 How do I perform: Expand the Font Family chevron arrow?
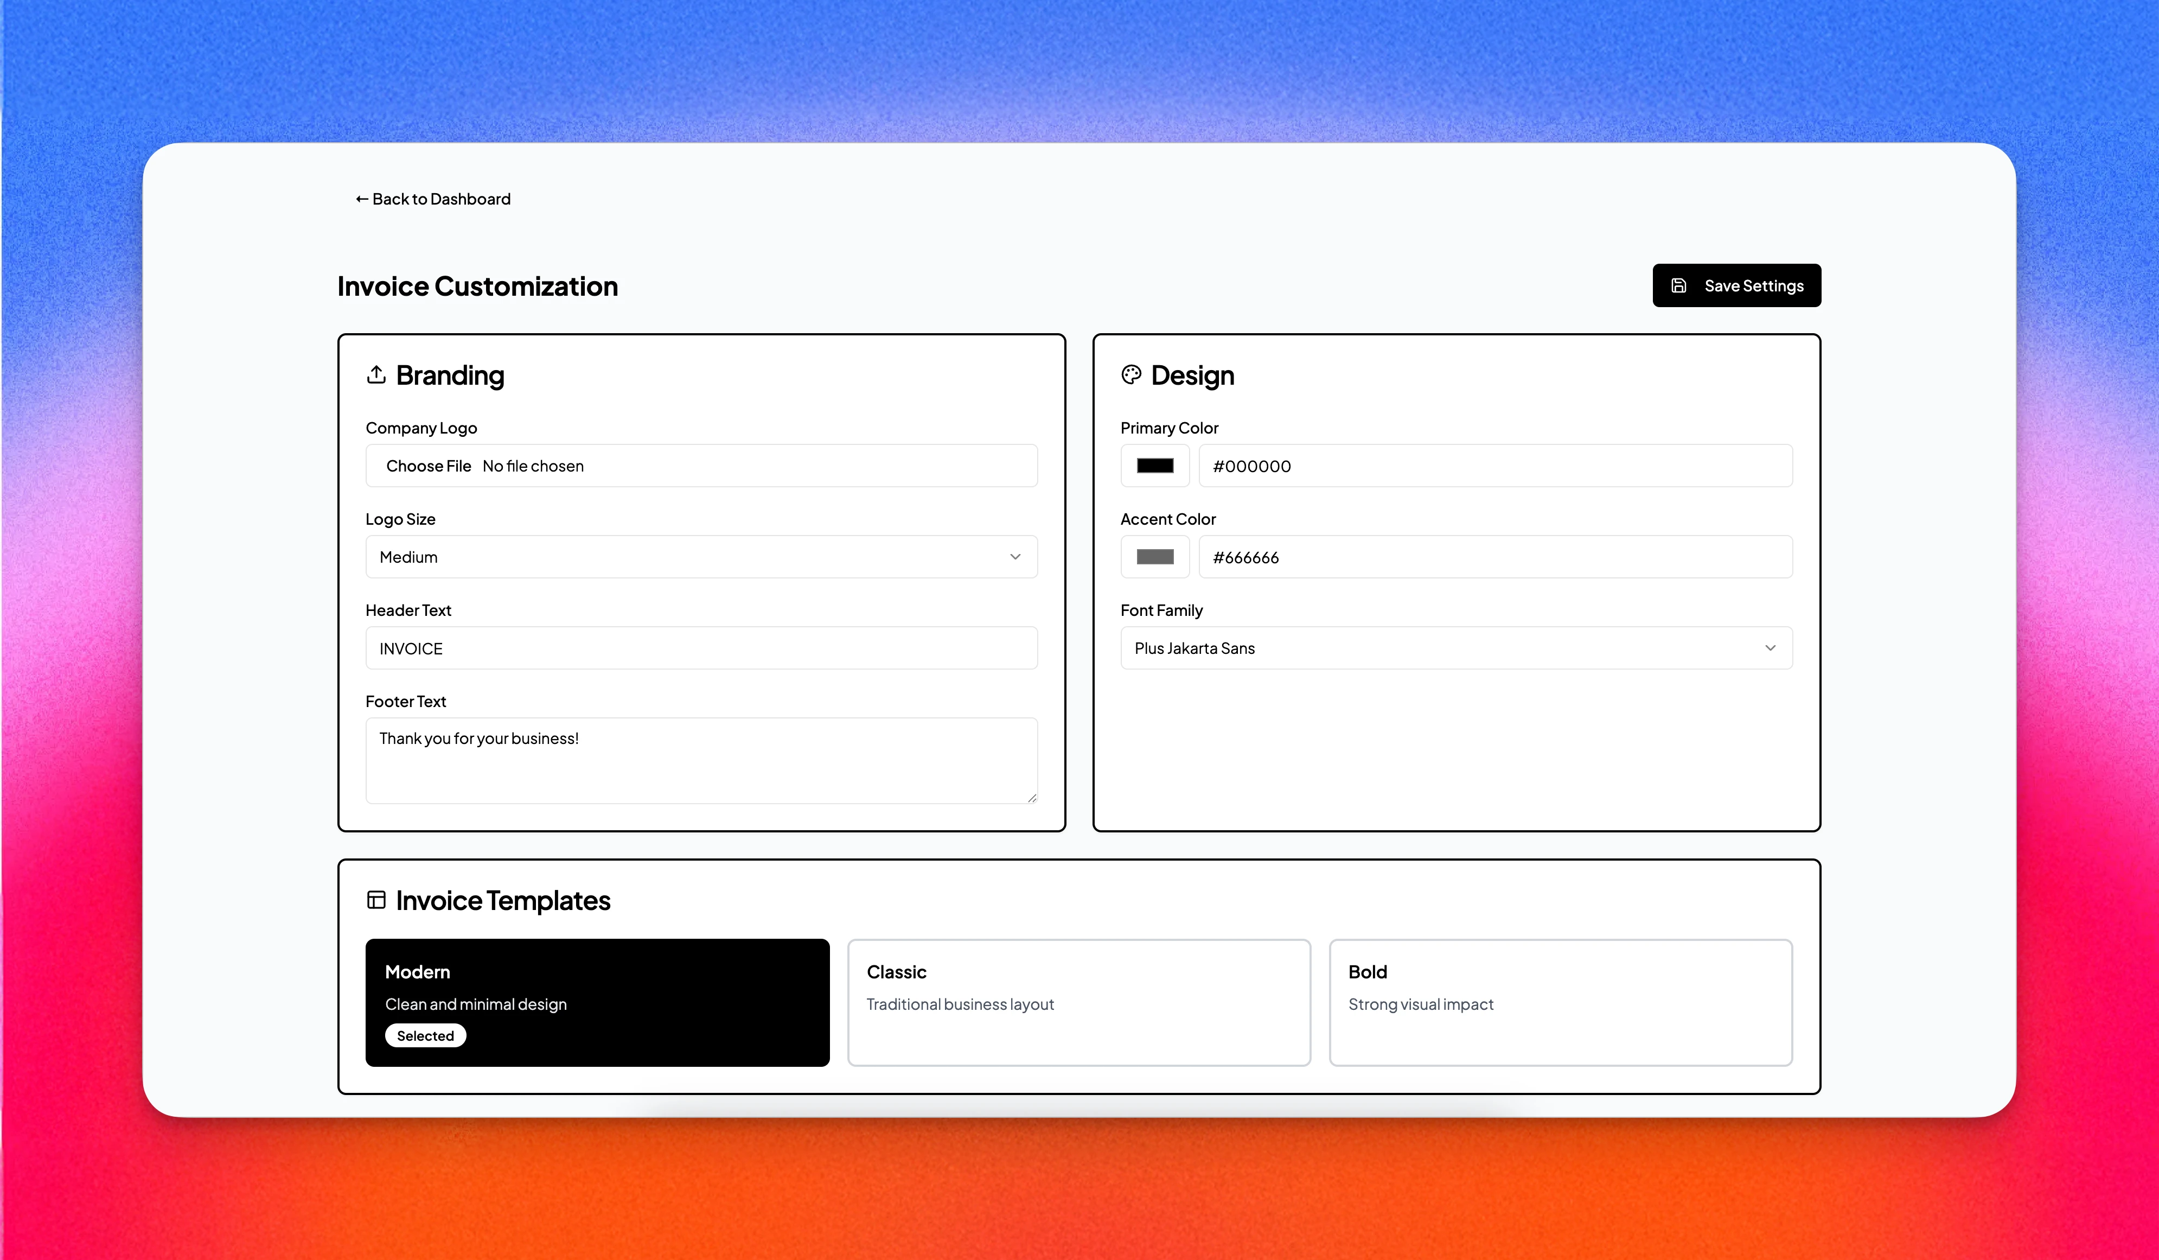coord(1770,648)
